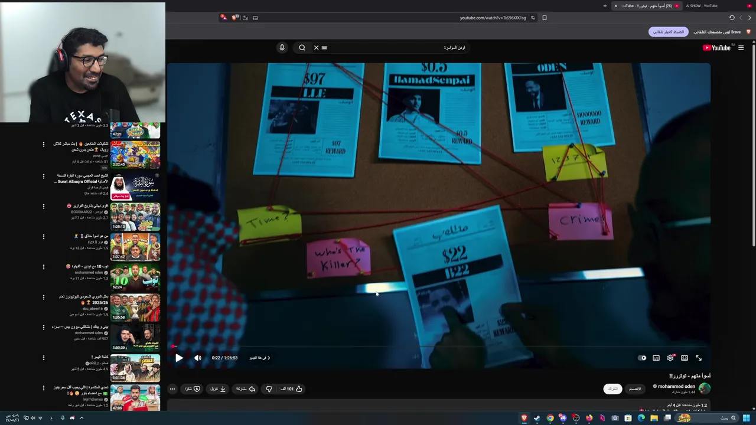The width and height of the screenshot is (756, 425).
Task: Open more actions (three dots) under the video
Action: click(172, 389)
